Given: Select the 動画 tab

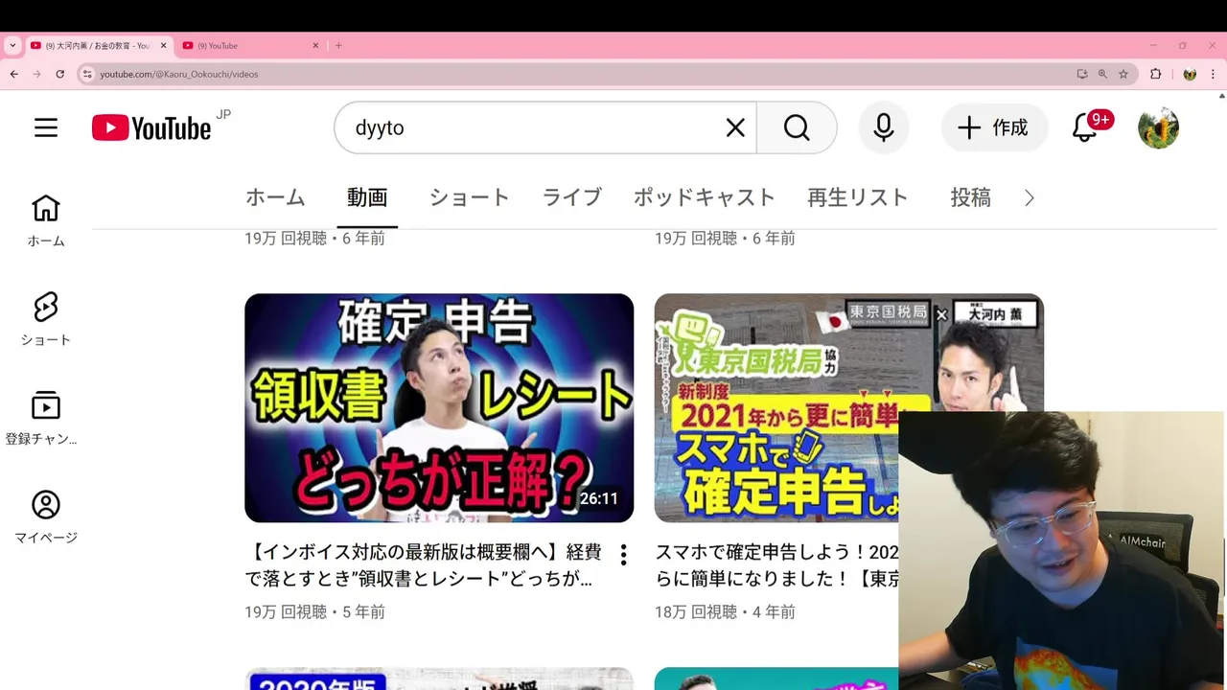Looking at the screenshot, I should pyautogui.click(x=367, y=197).
